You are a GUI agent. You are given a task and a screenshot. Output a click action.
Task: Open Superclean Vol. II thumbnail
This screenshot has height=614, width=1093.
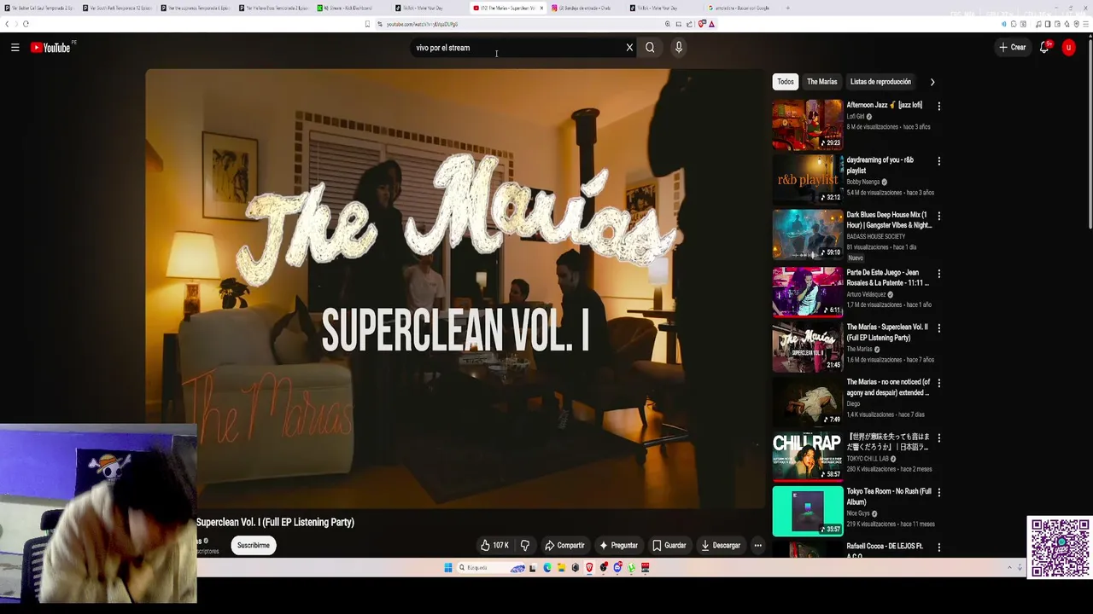[x=807, y=346]
